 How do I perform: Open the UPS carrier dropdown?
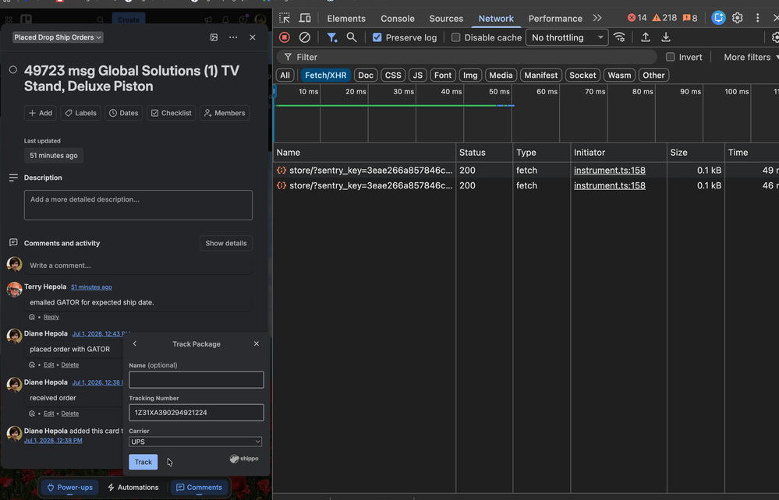(195, 442)
